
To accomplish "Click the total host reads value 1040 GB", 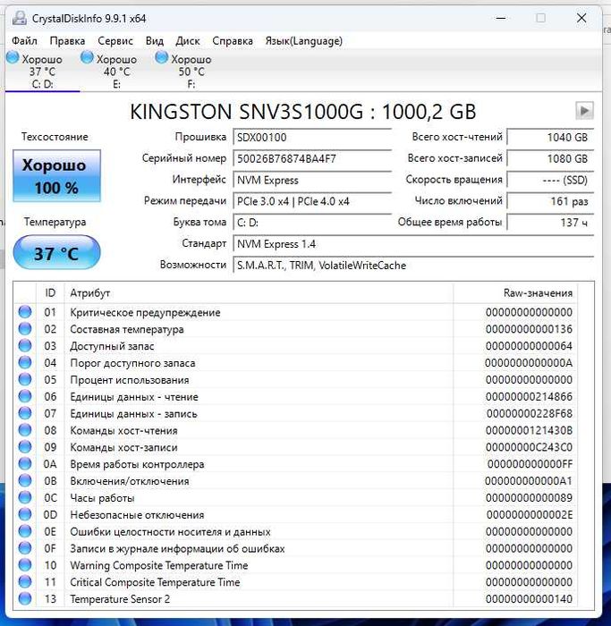I will pyautogui.click(x=550, y=138).
